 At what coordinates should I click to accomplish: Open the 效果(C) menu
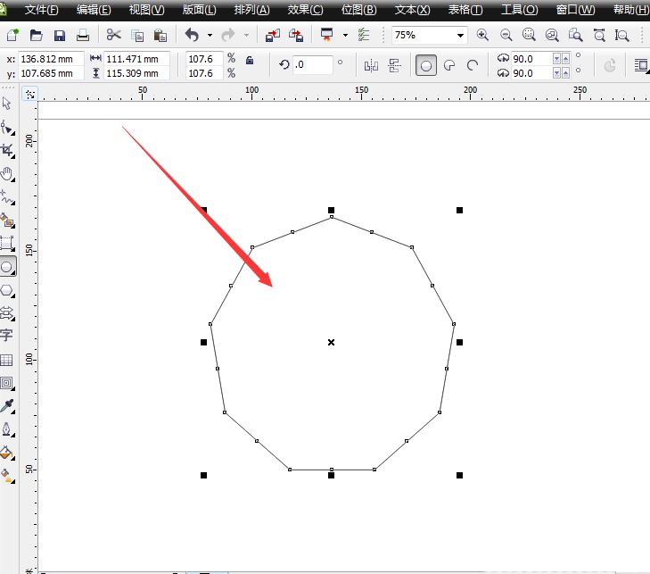pyautogui.click(x=305, y=10)
